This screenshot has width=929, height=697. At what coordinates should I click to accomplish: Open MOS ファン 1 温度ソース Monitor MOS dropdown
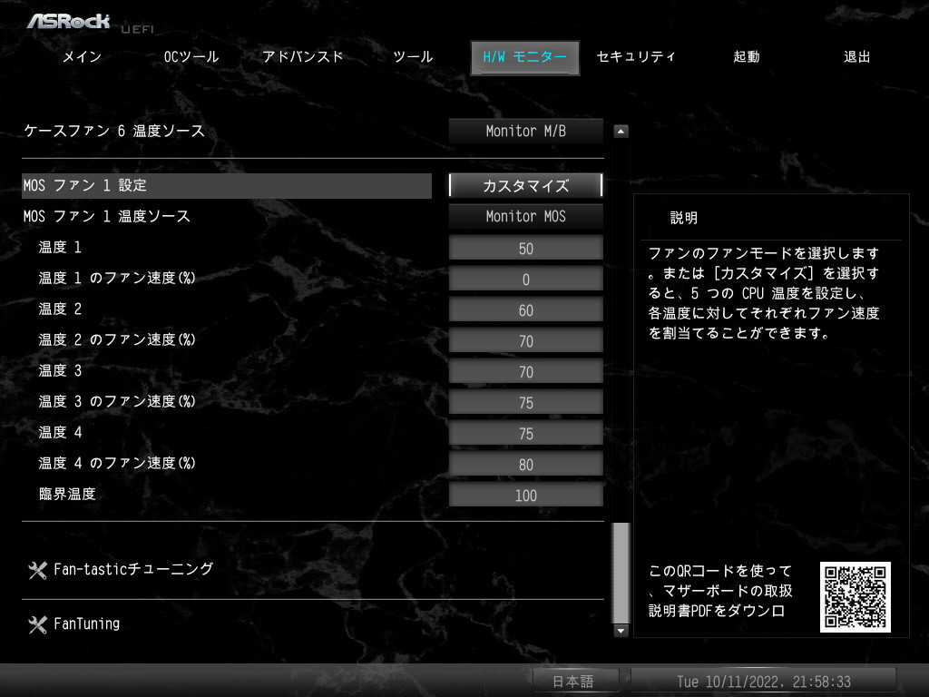tap(525, 216)
